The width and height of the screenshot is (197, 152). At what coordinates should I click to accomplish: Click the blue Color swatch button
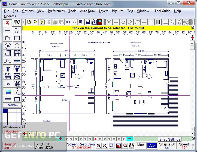coord(152,145)
